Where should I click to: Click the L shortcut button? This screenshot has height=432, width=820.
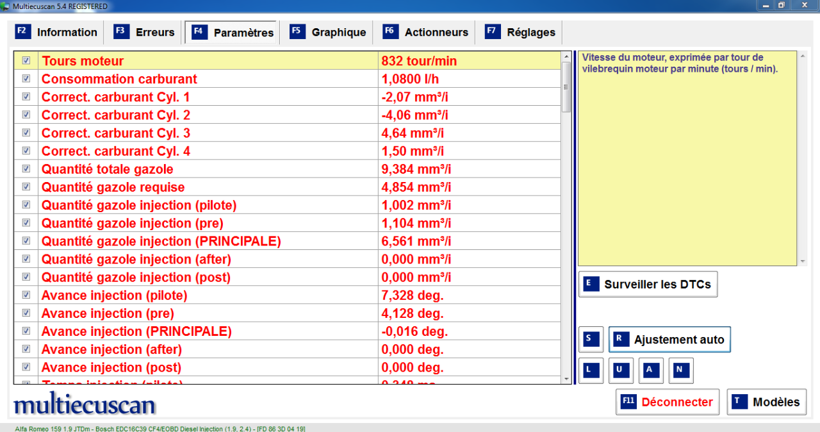pyautogui.click(x=591, y=370)
